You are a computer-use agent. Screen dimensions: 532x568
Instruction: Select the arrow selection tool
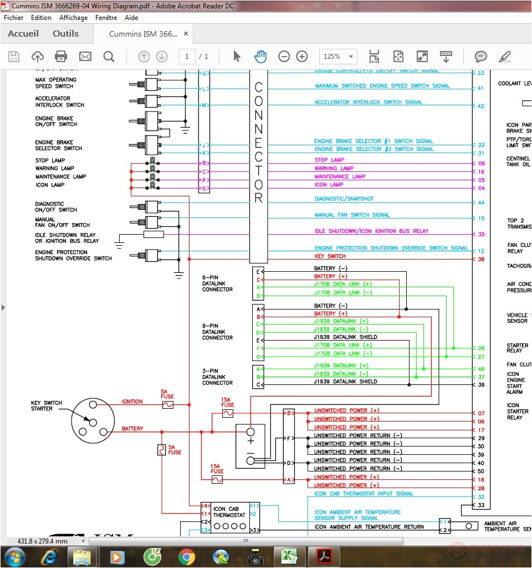[x=236, y=56]
